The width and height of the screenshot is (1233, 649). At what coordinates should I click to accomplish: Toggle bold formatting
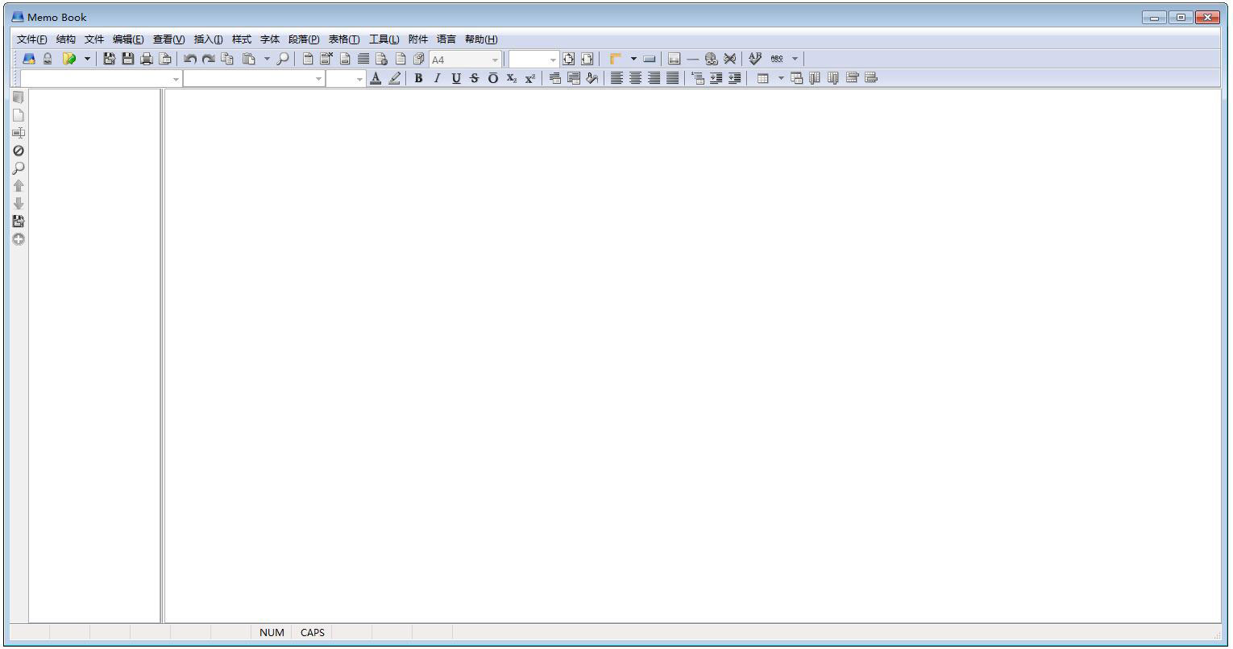(418, 78)
